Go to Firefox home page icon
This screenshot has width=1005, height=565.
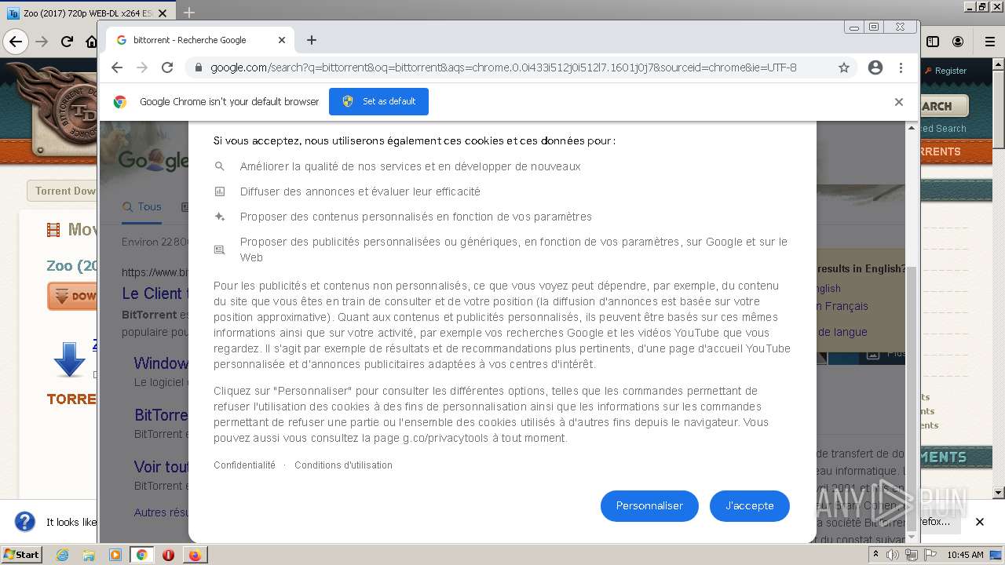pyautogui.click(x=91, y=42)
